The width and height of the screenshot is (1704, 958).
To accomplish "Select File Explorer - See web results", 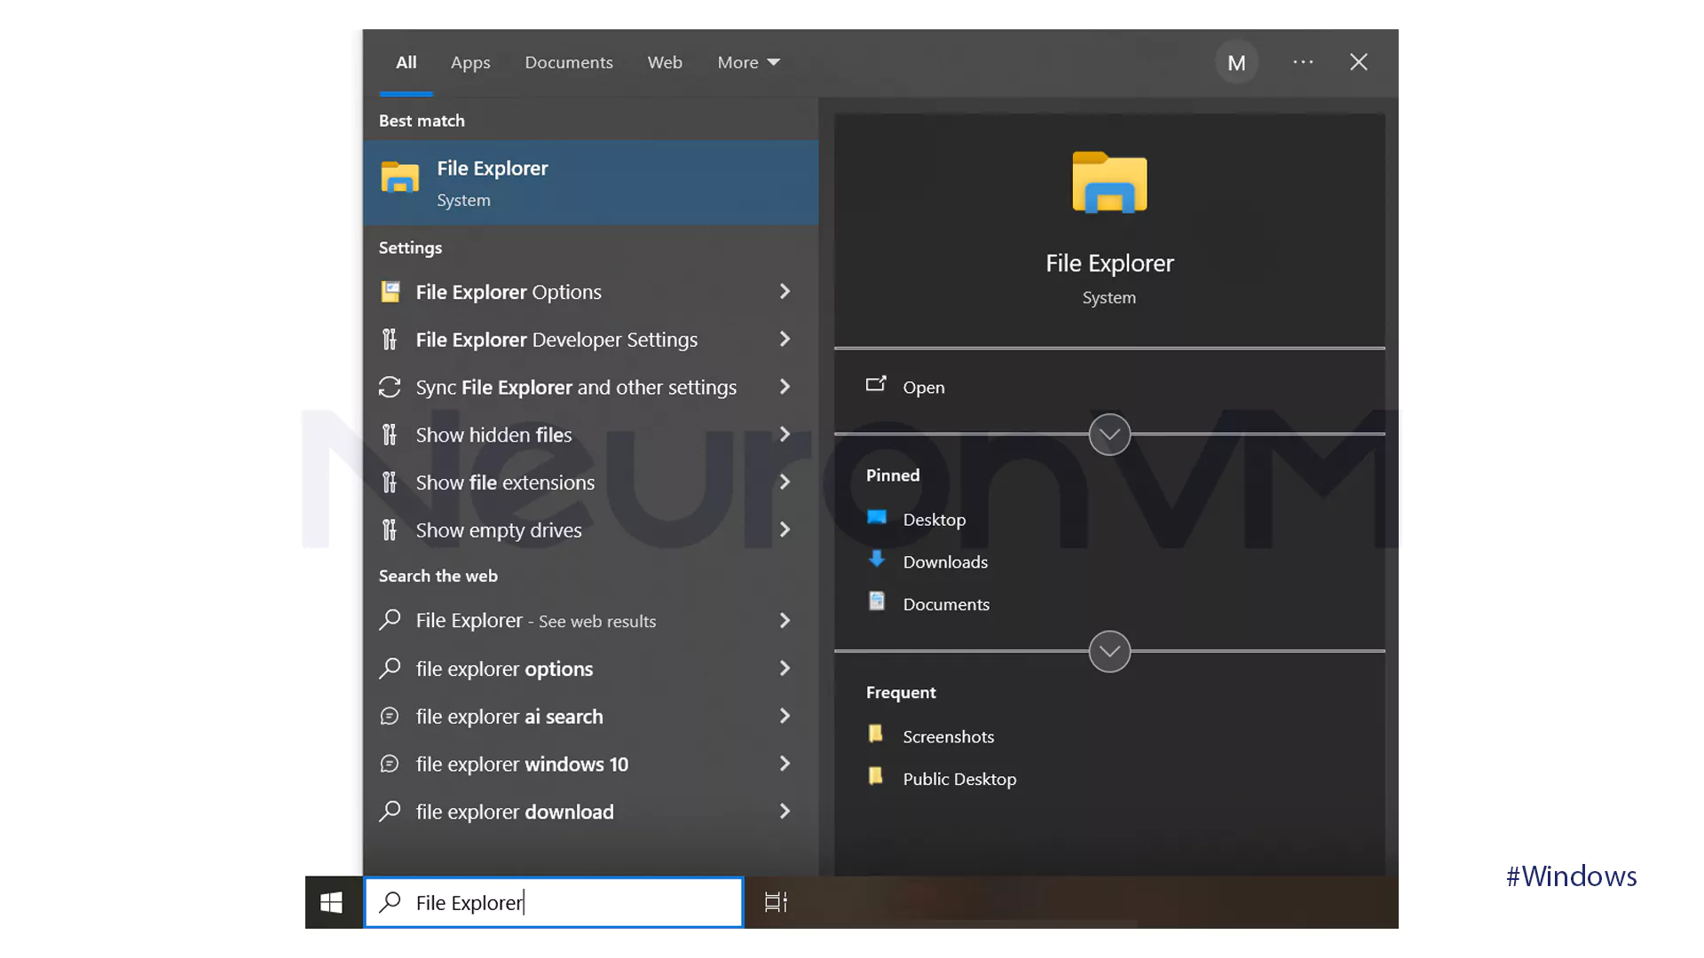I will pyautogui.click(x=591, y=620).
